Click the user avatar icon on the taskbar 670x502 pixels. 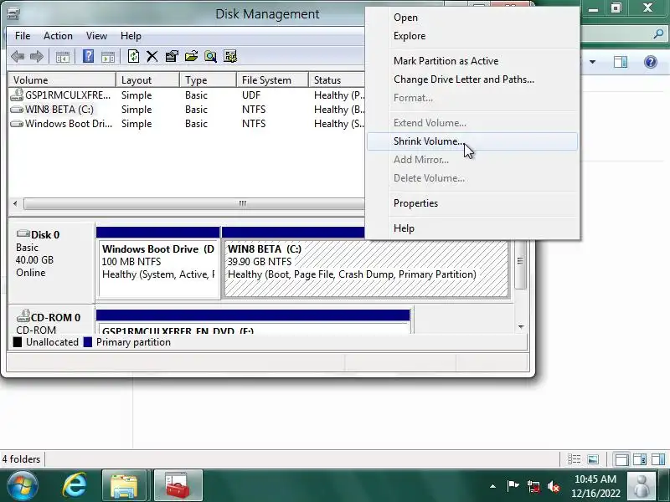tap(641, 486)
